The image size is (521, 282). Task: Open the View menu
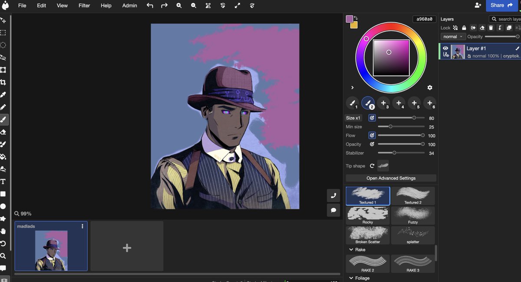pos(62,6)
